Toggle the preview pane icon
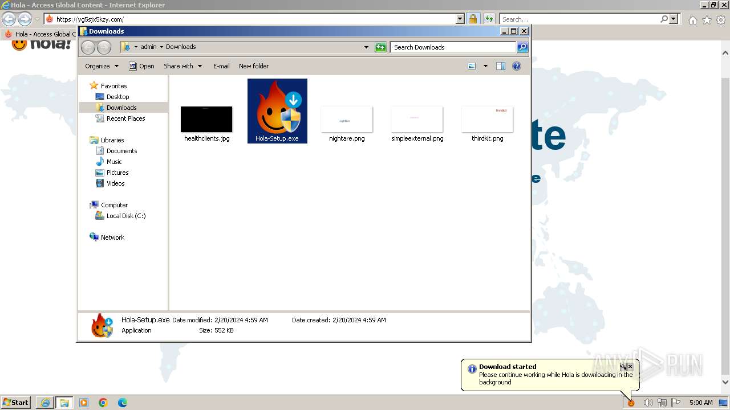This screenshot has height=410, width=730. (501, 66)
